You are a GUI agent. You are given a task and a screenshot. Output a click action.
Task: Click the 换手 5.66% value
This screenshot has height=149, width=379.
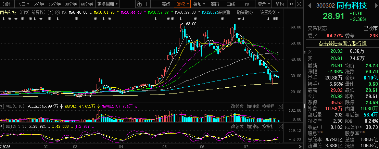[x=336, y=84]
